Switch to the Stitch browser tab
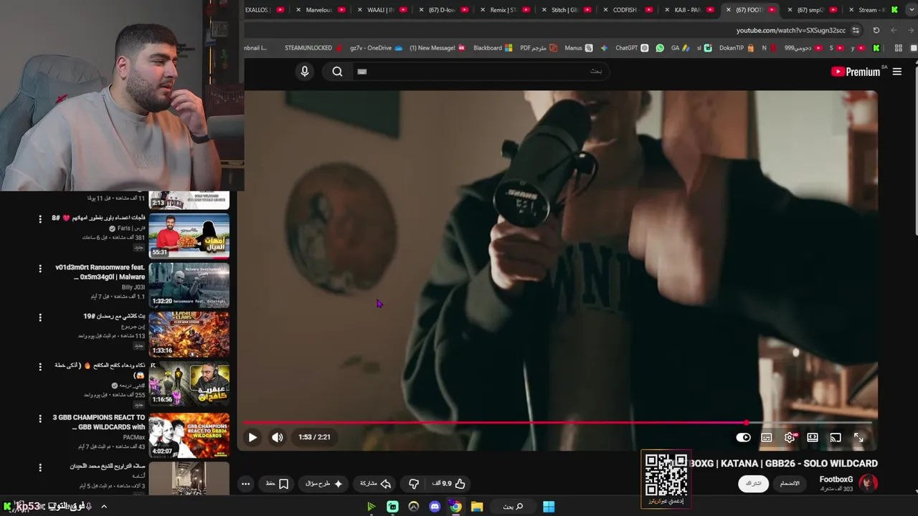This screenshot has height=516, width=918. pos(565,10)
